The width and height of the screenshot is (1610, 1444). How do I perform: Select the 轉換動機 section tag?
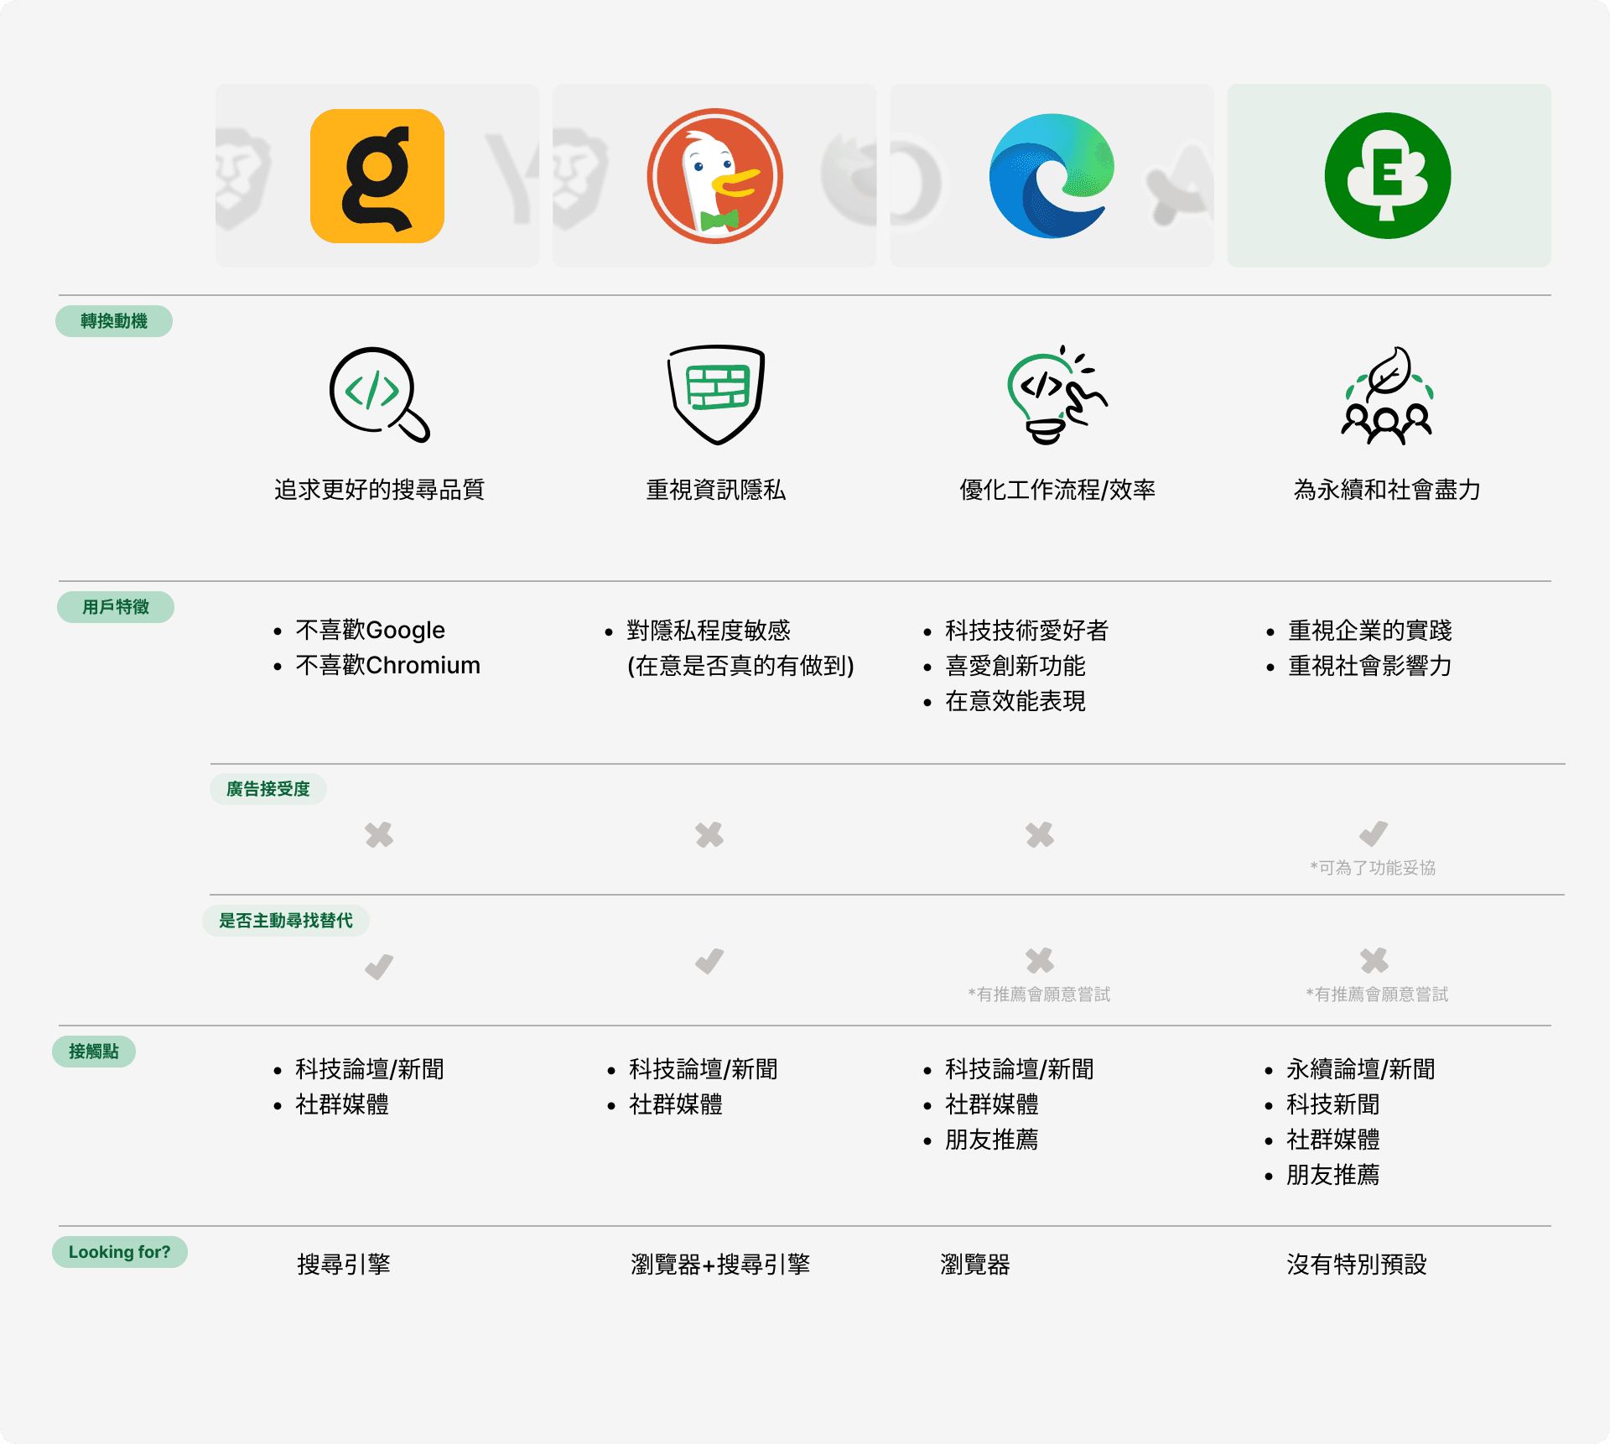click(114, 321)
